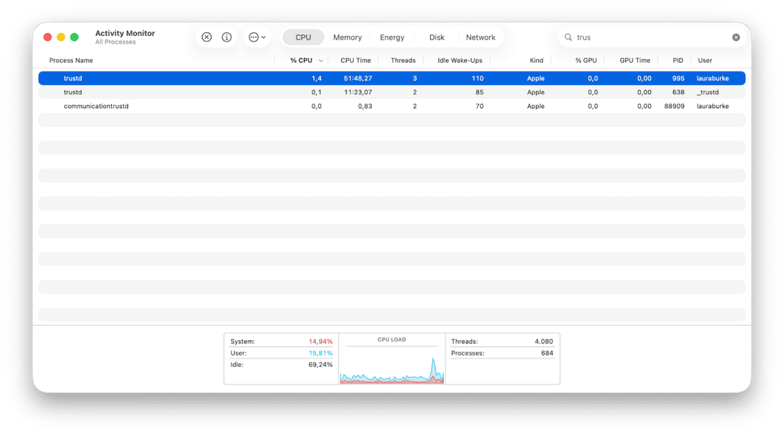Click the System 14,94% stat
The width and height of the screenshot is (784, 436).
pyautogui.click(x=281, y=341)
